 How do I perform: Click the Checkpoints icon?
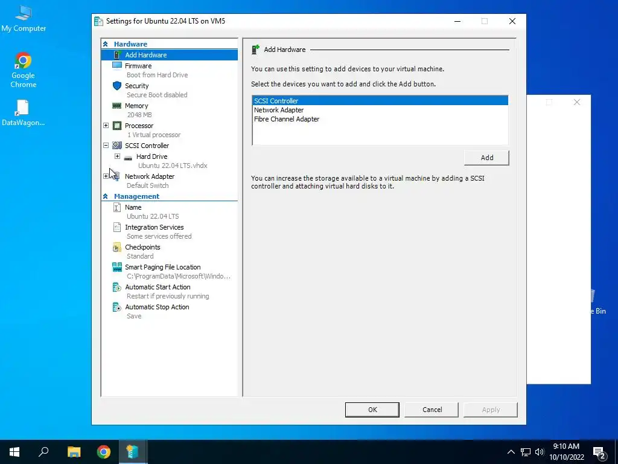[117, 247]
